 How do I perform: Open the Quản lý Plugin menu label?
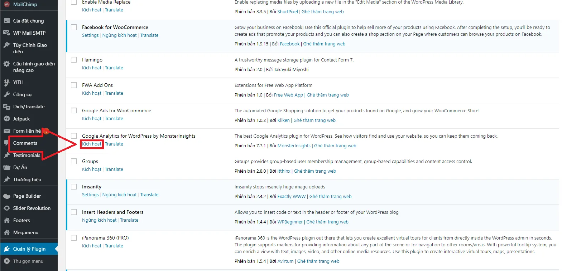click(29, 249)
